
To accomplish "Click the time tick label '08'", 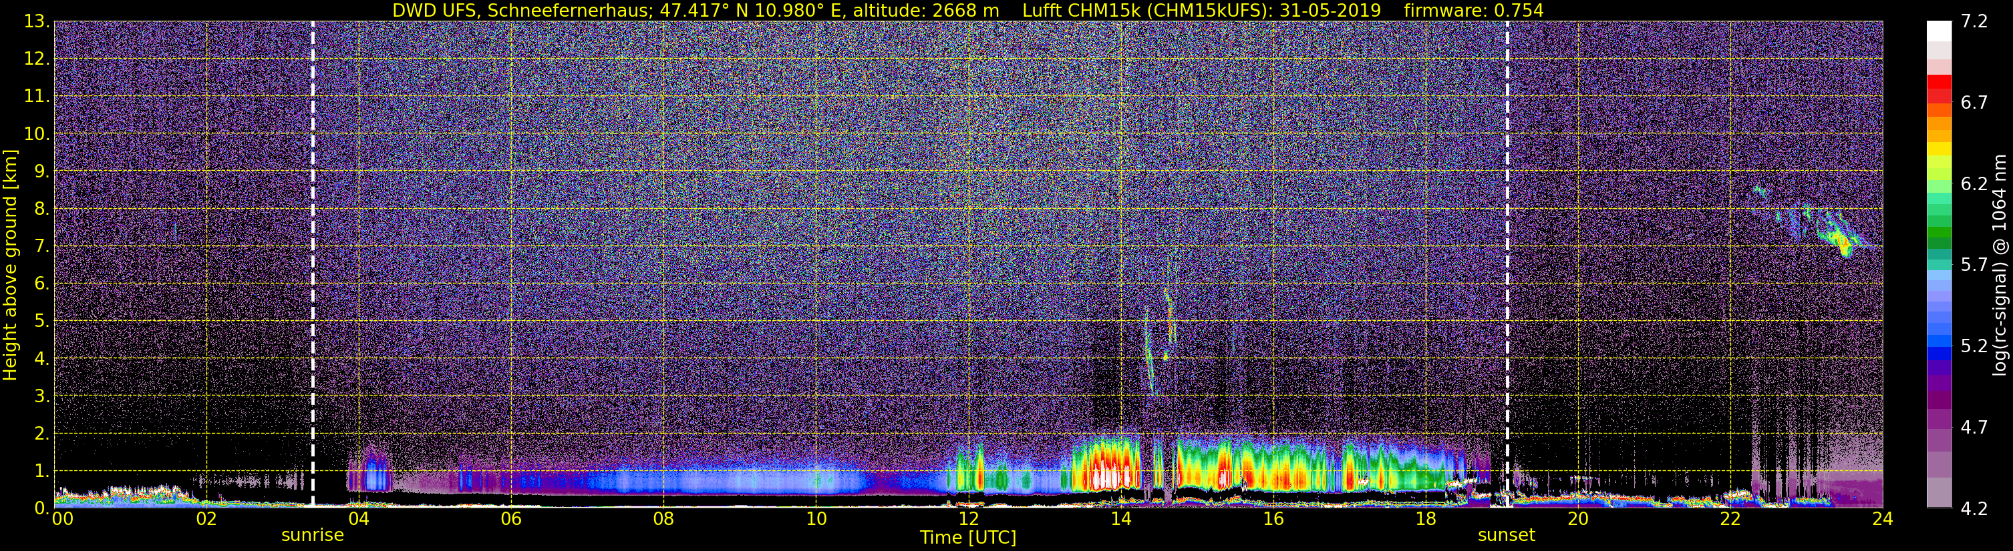I will click(663, 520).
